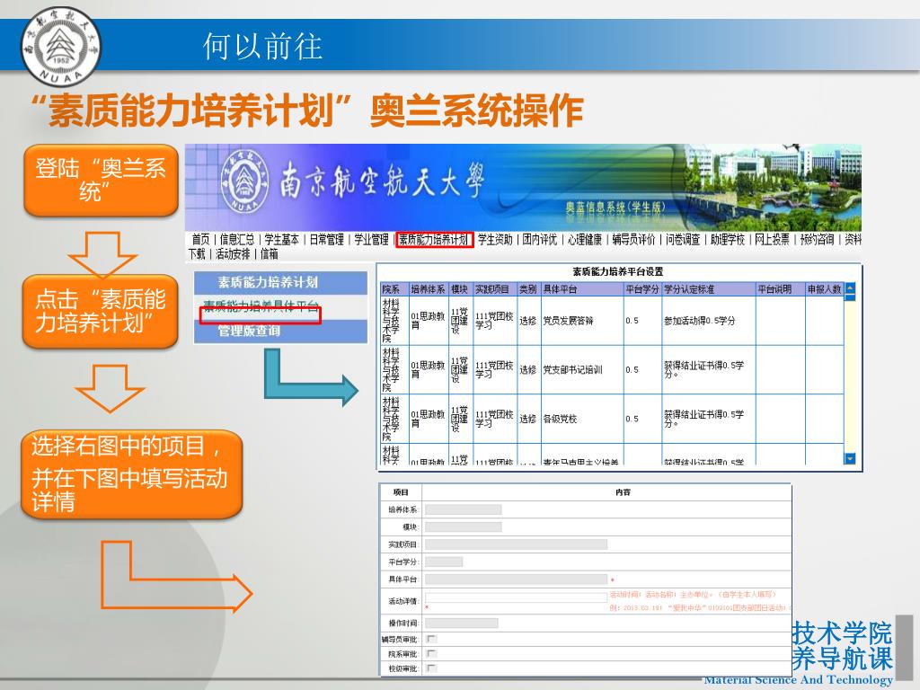Screen dimensions: 920x690
Task: Click 选修 in the 各级党校 row
Action: 528,419
